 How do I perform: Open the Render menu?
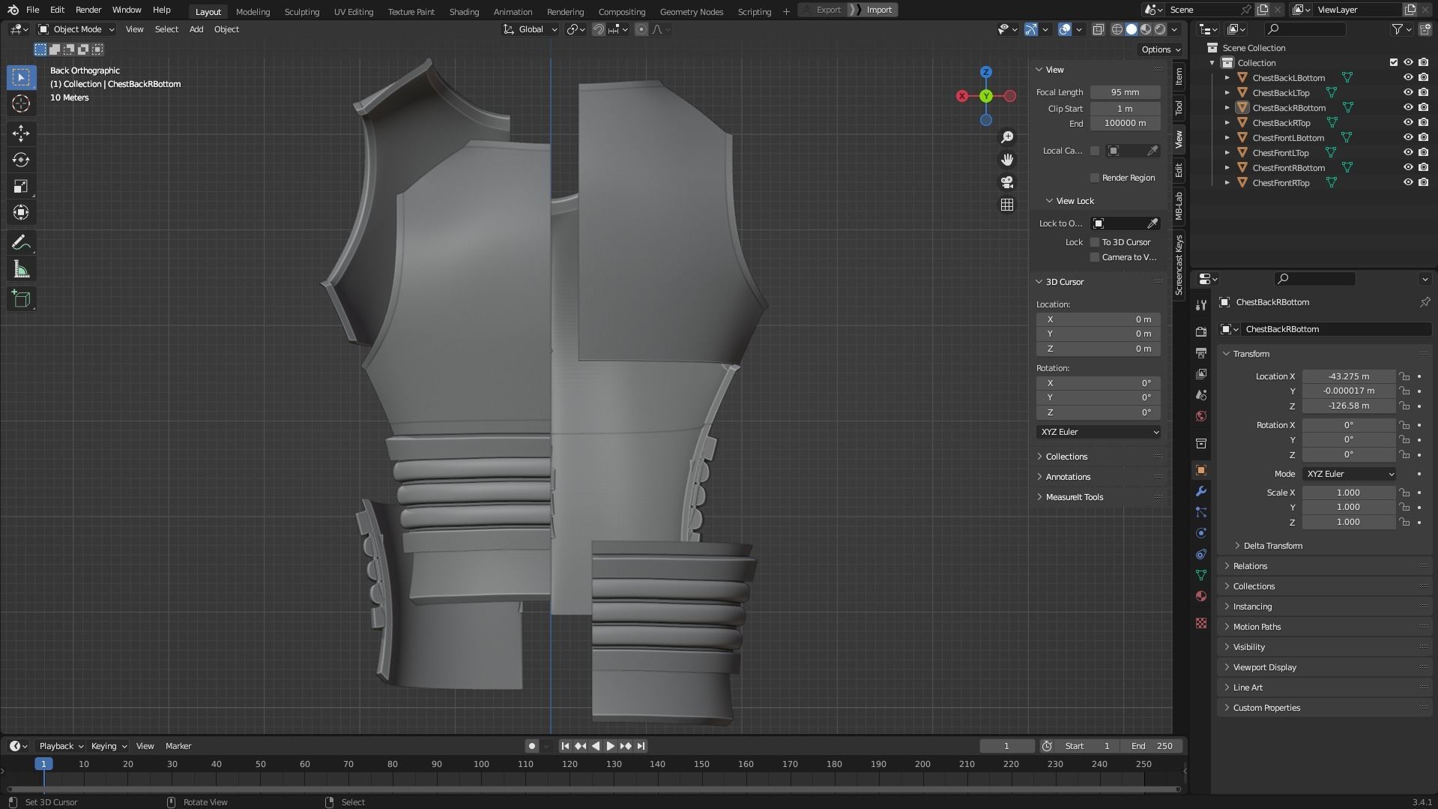(88, 10)
